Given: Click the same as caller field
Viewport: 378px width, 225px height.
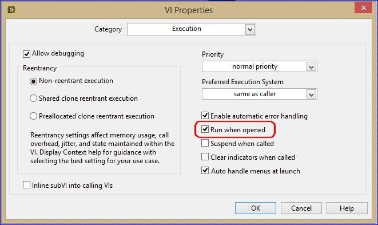Looking at the screenshot, I should point(260,94).
